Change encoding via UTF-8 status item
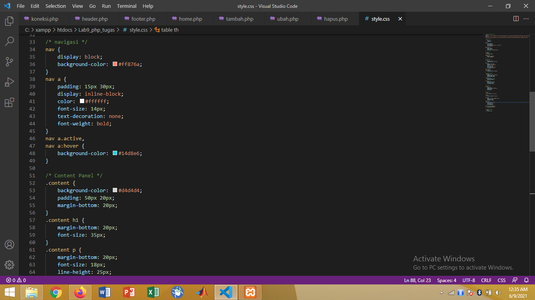This screenshot has height=300, width=535. point(468,280)
